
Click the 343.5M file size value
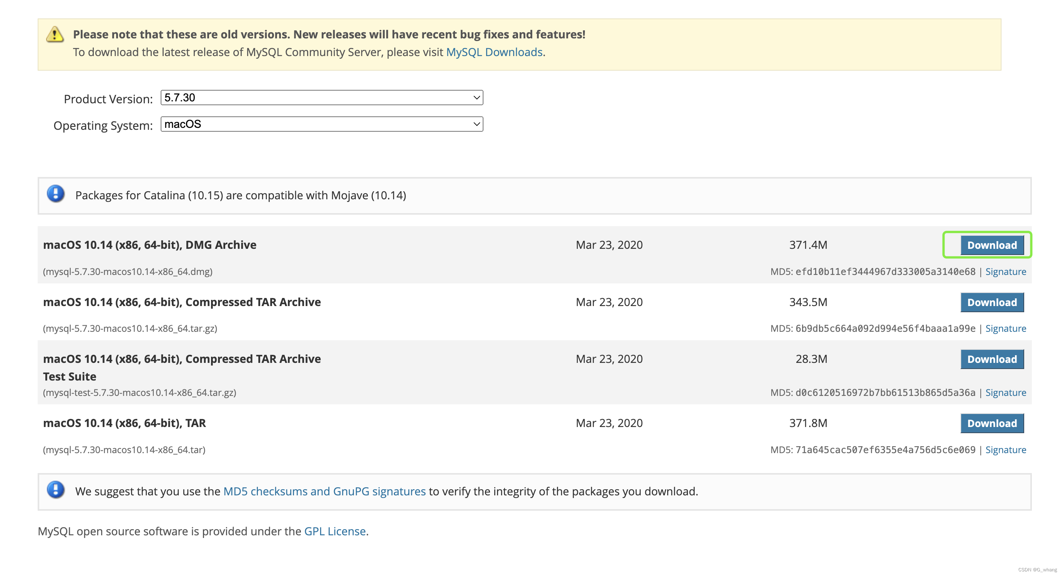coord(808,302)
